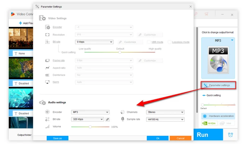Click the pencil edit icon beside 320 kbps
The height and width of the screenshot is (144, 248).
click(107, 119)
